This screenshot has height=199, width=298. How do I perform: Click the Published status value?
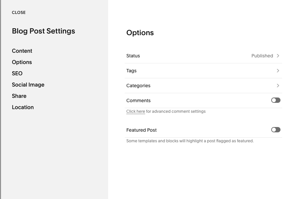point(262,56)
